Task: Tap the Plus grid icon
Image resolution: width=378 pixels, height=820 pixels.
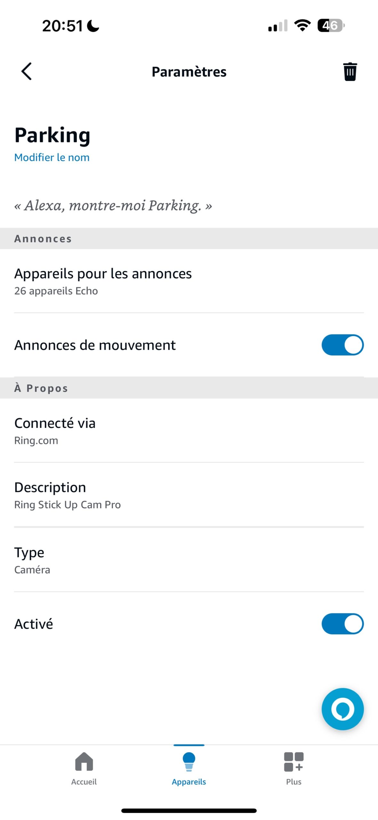Action: [293, 761]
